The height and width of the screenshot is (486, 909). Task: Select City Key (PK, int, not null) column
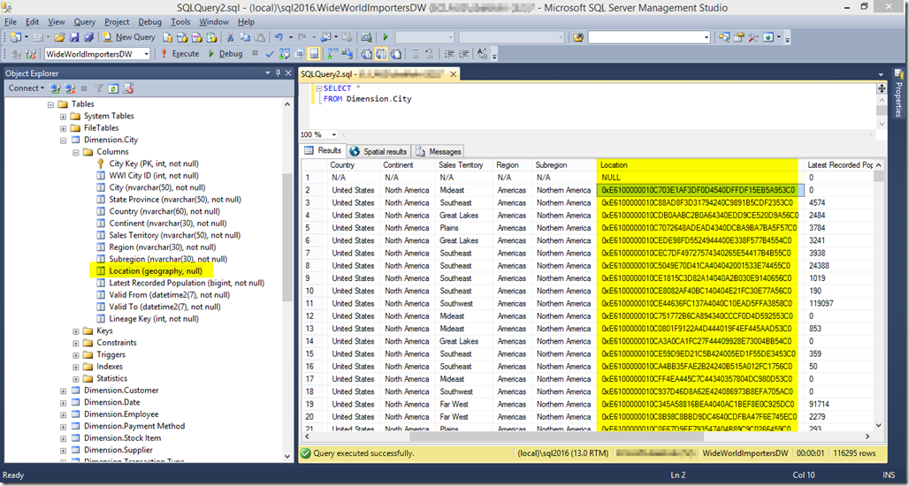pos(154,164)
